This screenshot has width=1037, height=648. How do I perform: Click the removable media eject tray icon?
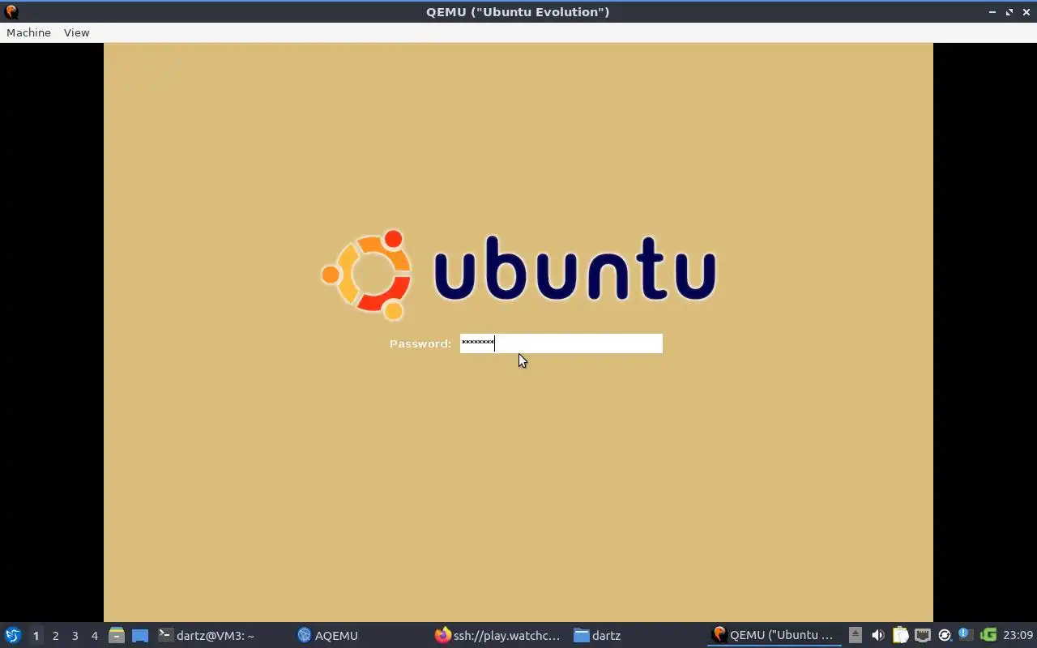click(x=856, y=635)
